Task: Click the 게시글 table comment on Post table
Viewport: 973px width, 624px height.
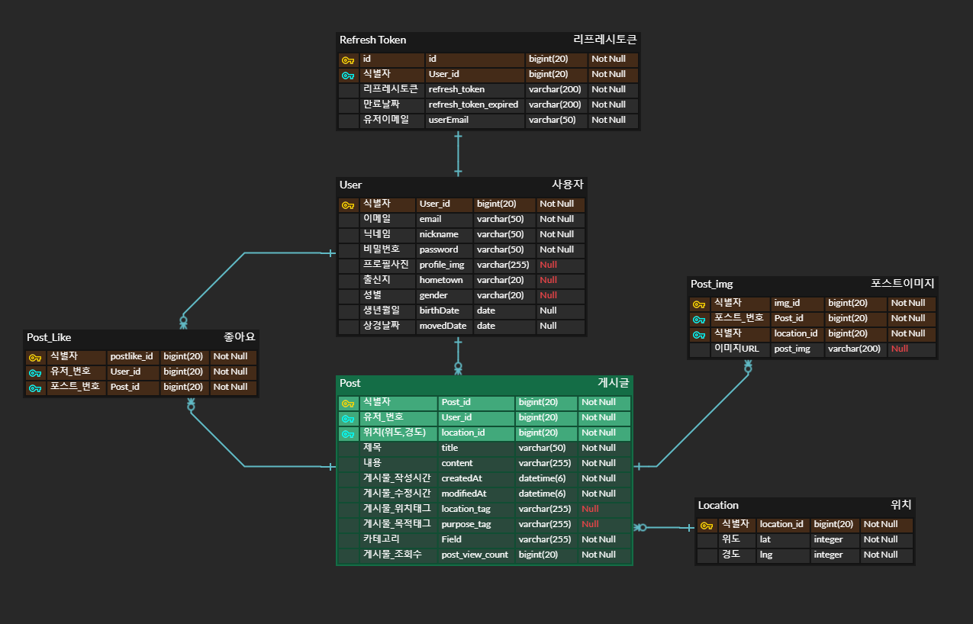Action: coord(614,383)
